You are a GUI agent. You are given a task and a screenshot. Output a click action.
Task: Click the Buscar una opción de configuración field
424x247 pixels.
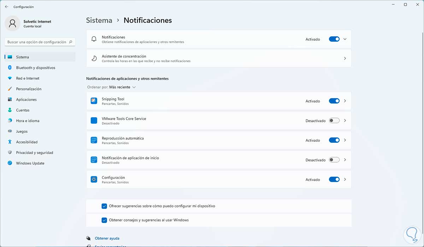pyautogui.click(x=40, y=42)
